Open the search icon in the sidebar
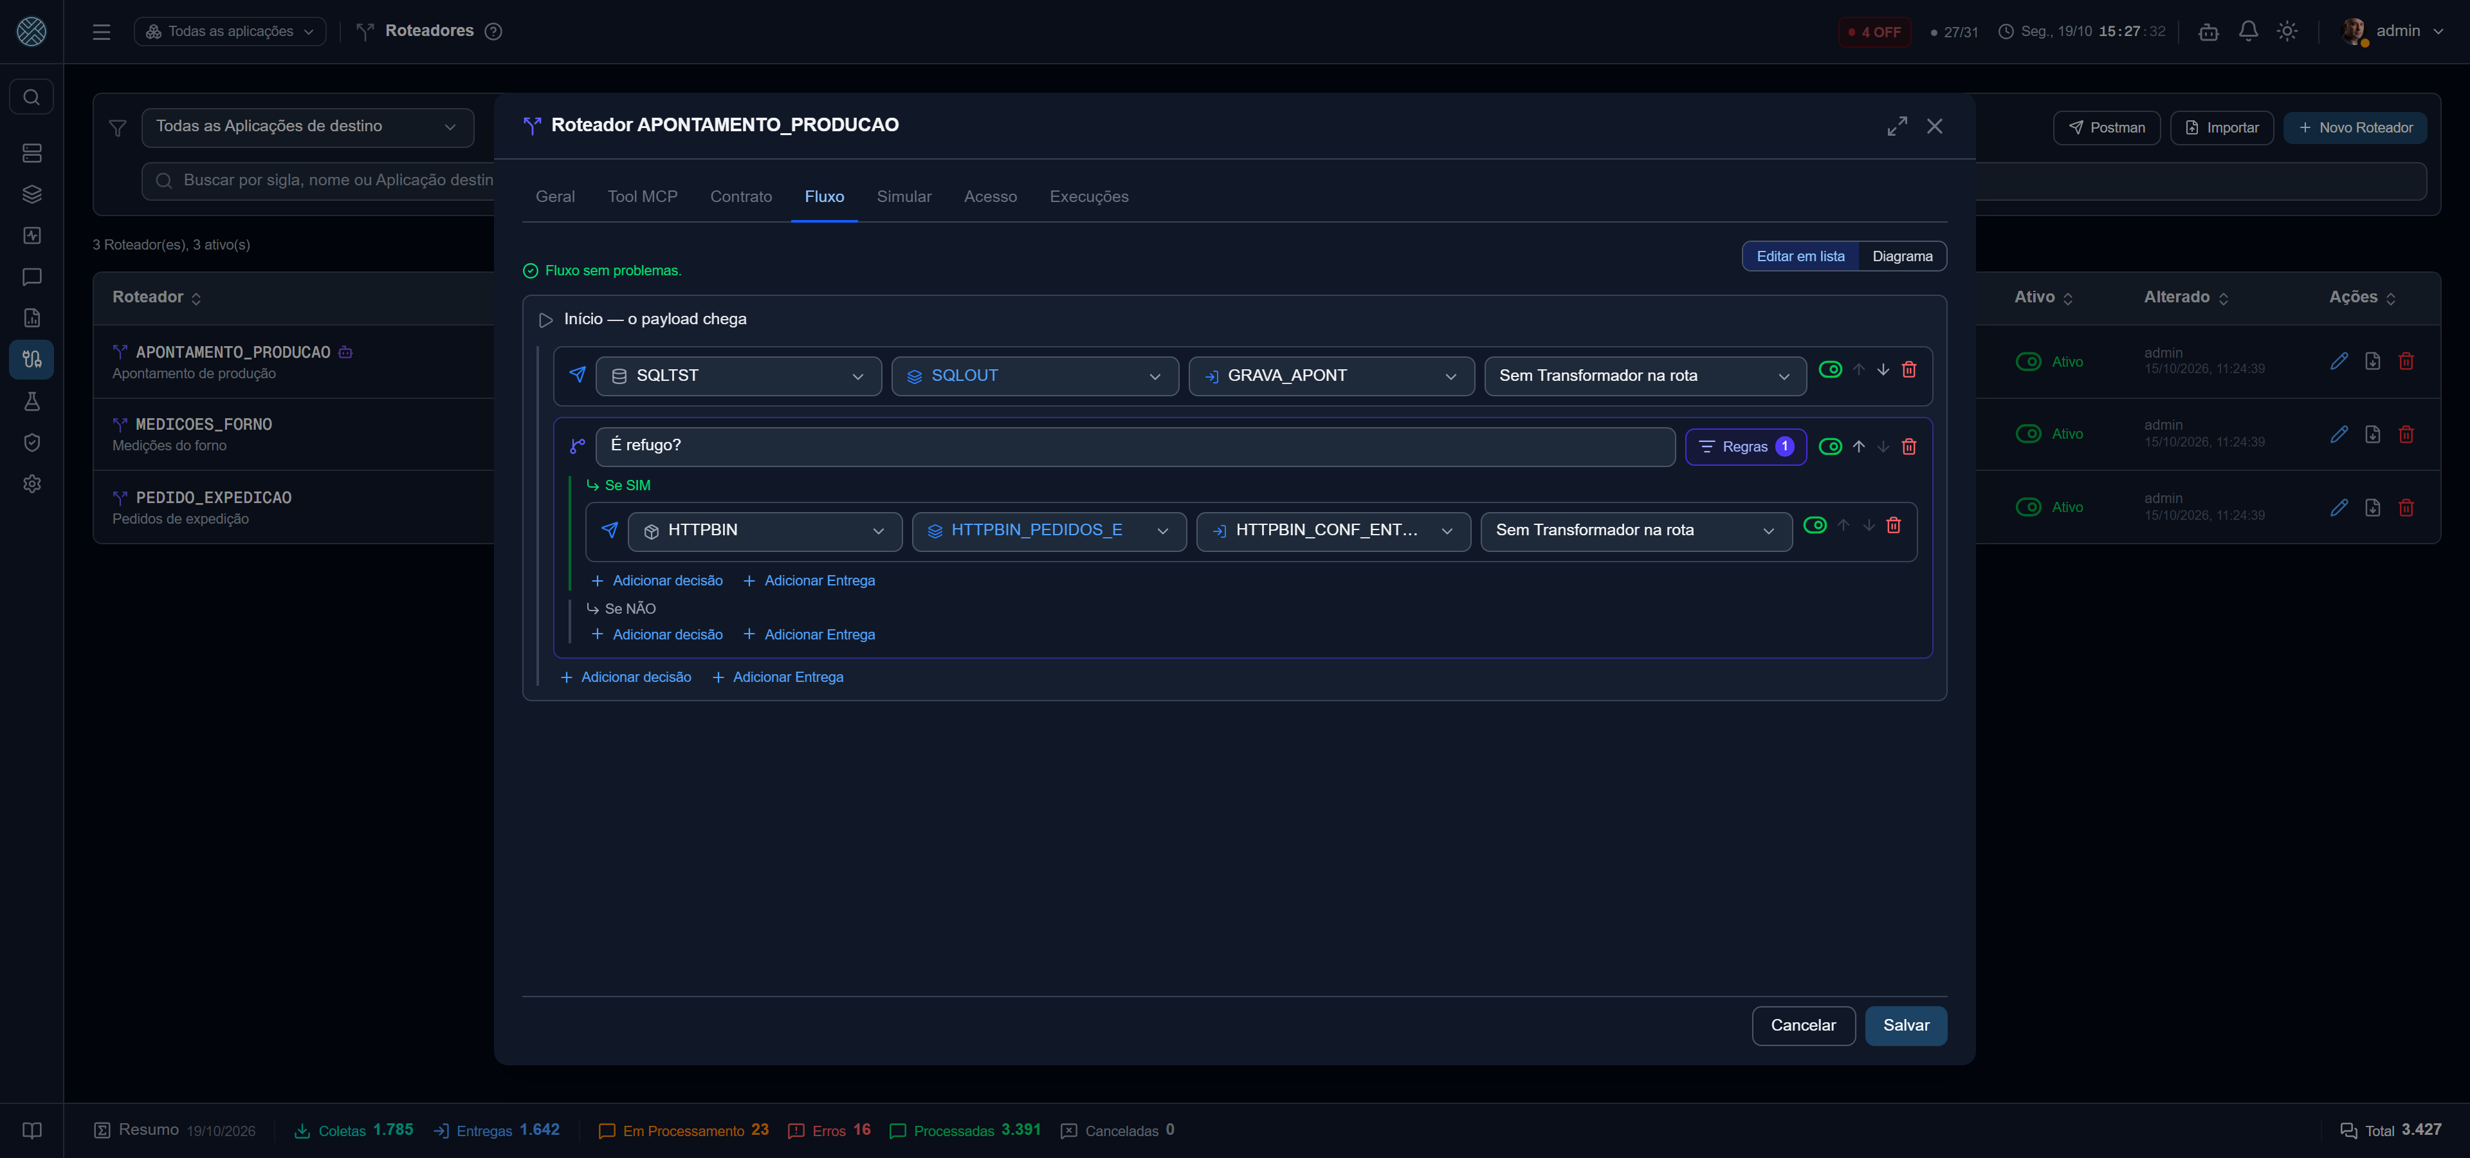Viewport: 2470px width, 1158px height. coord(32,96)
